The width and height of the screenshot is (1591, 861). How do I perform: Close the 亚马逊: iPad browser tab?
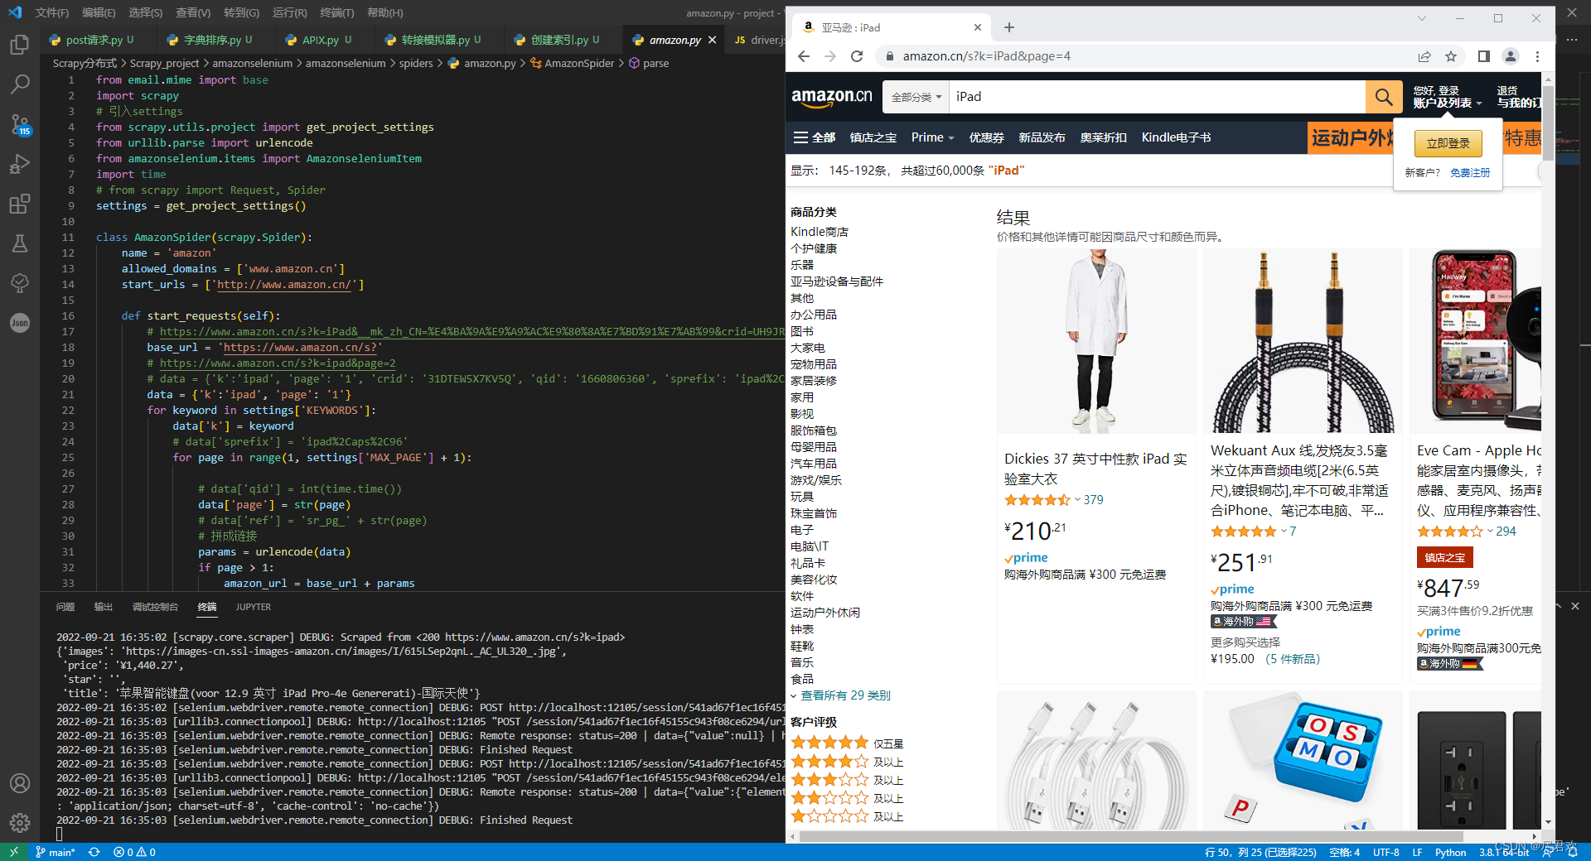coord(977,27)
